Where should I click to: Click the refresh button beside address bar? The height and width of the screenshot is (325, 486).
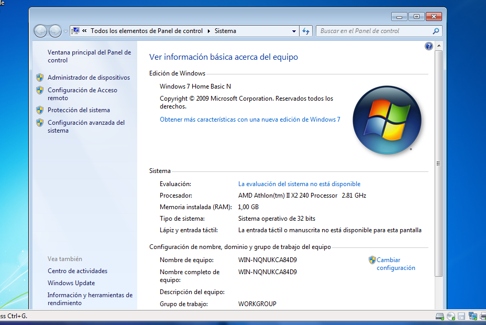coord(306,31)
